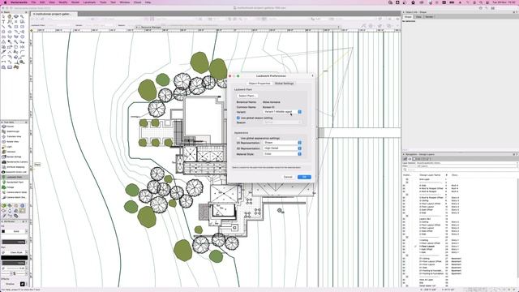
Task: Open the Filter dropdown in Navigation palette
Action: click(x=467, y=165)
